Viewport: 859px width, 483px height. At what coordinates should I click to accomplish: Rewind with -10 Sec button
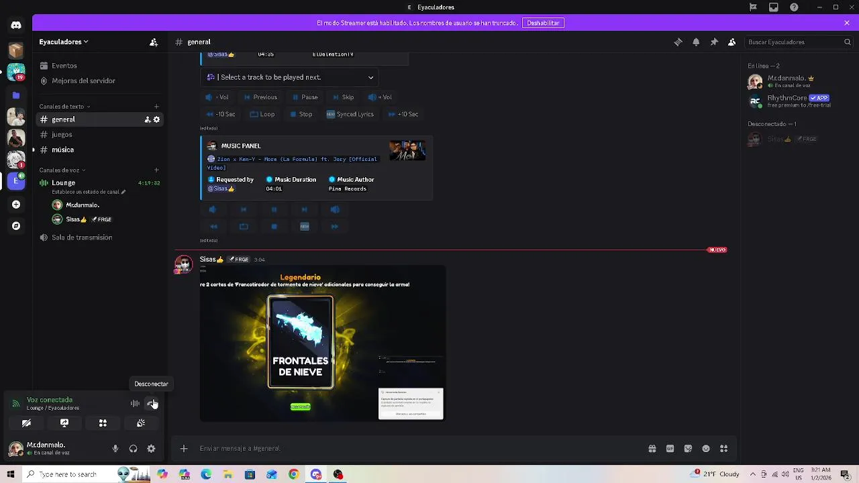coord(221,114)
